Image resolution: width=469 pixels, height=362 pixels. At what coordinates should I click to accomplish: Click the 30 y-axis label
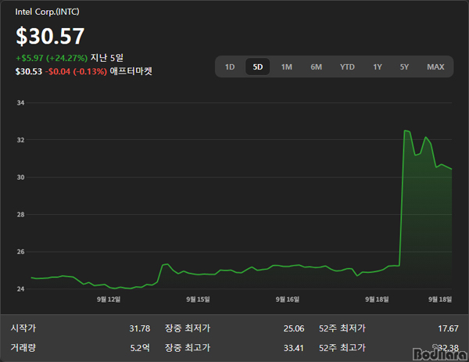(x=20, y=177)
